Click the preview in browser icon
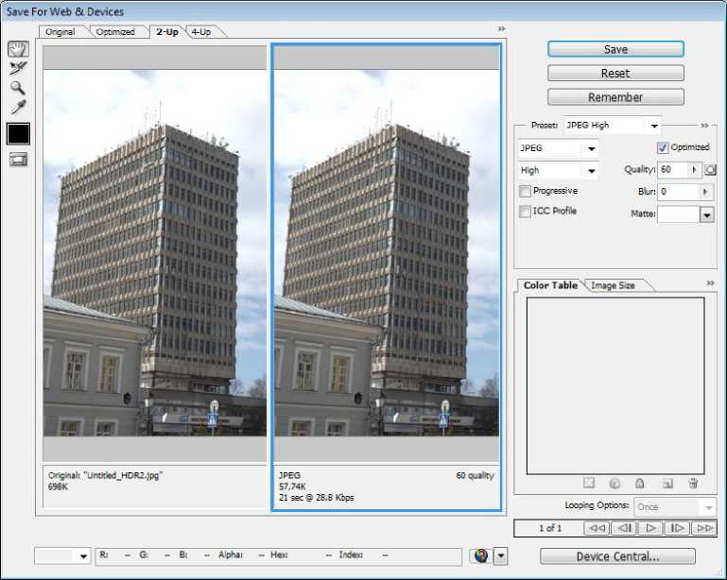 point(480,556)
